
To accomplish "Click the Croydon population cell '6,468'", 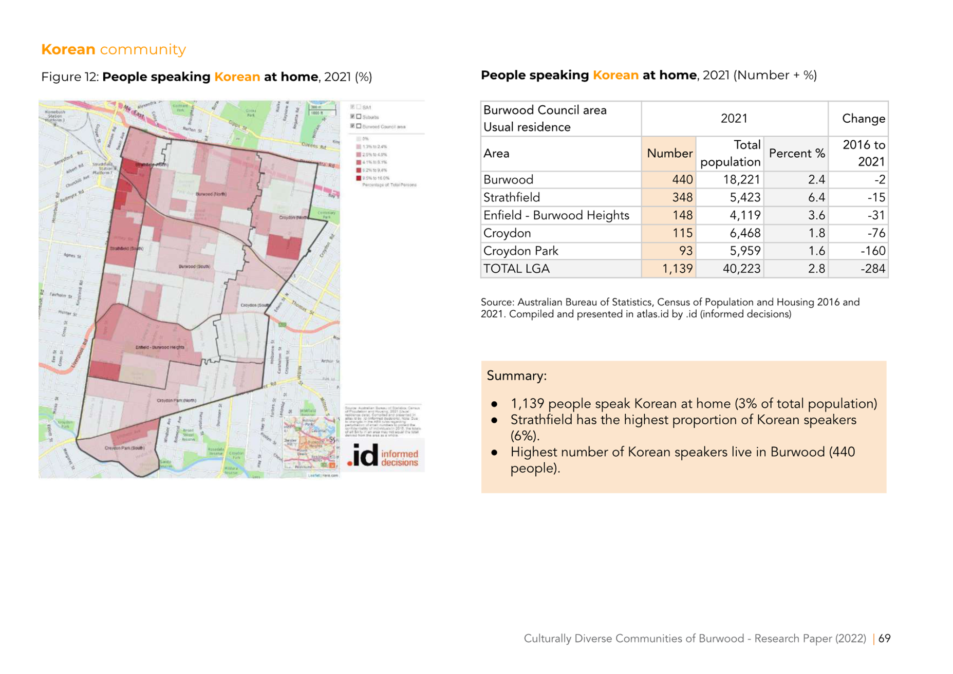I will [x=730, y=233].
